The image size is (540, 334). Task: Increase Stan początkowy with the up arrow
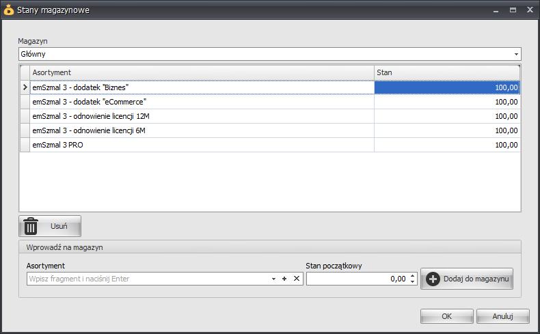tap(413, 275)
